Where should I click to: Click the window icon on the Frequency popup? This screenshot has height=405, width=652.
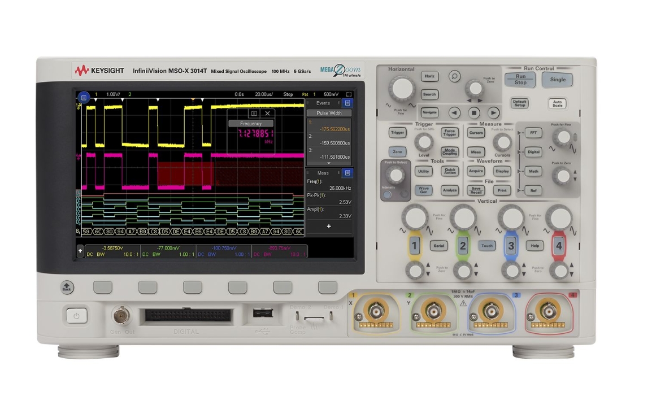[x=253, y=113]
